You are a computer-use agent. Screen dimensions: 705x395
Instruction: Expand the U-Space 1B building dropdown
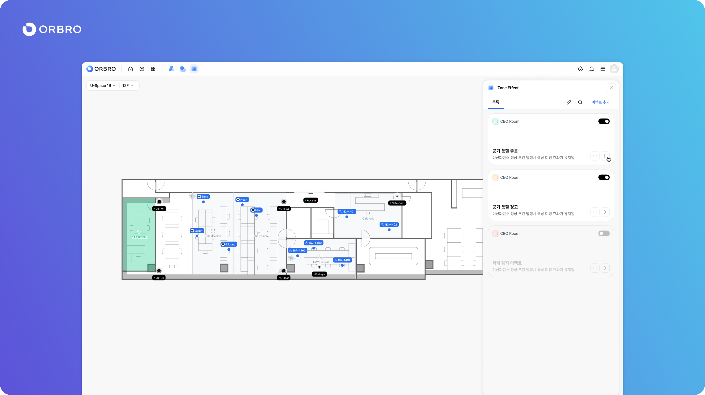pyautogui.click(x=103, y=85)
